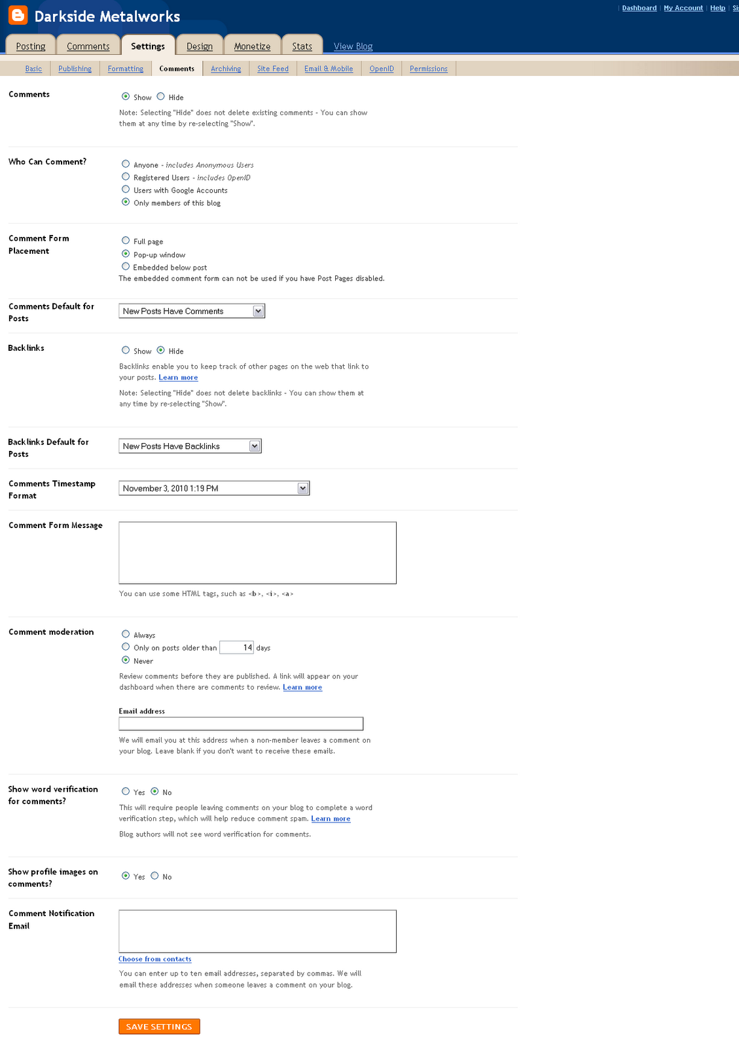Edit the 'older than days' value field
This screenshot has height=1047, width=739.
236,647
